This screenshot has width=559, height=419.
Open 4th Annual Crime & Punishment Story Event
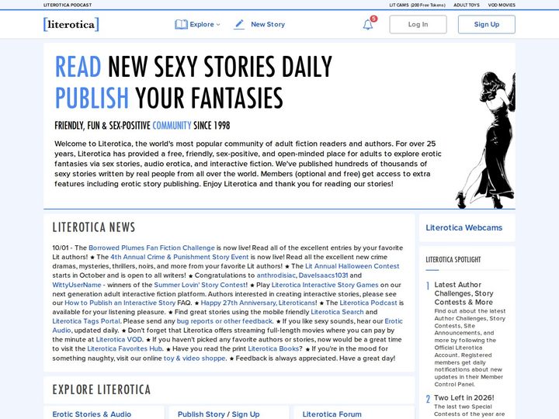pos(179,257)
